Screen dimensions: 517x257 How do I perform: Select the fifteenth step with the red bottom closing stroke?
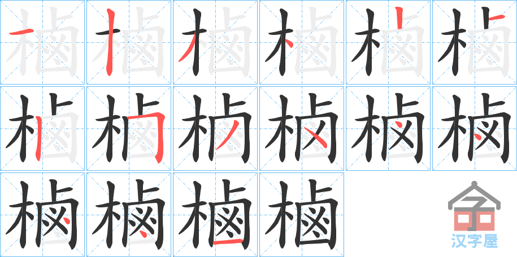215,215
